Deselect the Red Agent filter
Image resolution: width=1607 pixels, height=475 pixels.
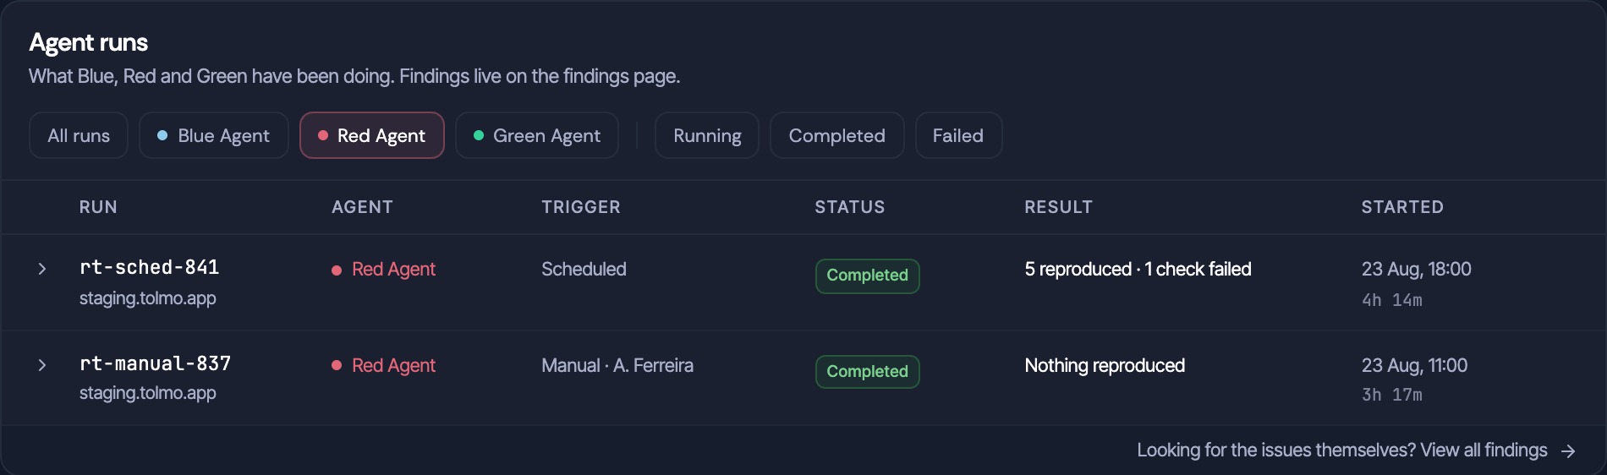click(372, 135)
